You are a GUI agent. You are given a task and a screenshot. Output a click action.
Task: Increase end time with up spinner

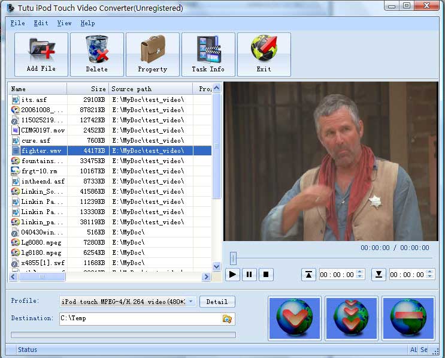pos(429,272)
